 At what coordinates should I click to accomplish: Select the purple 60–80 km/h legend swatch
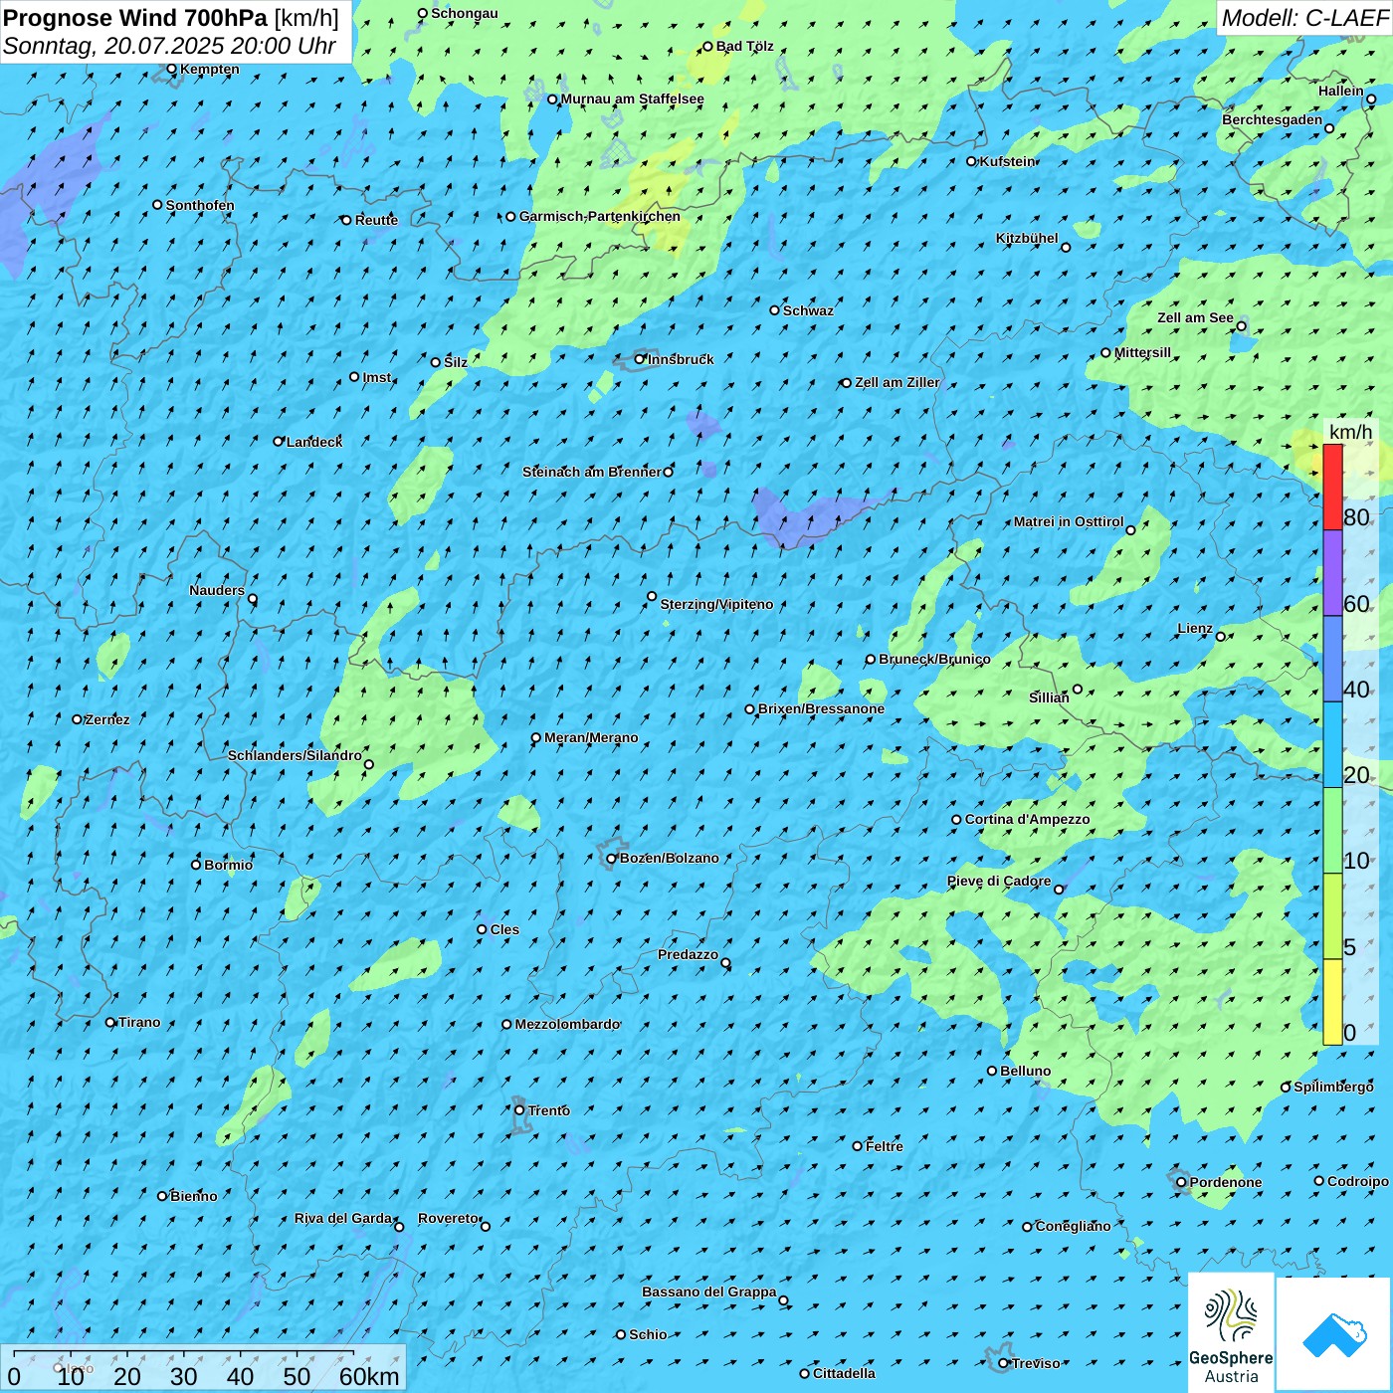[1332, 573]
